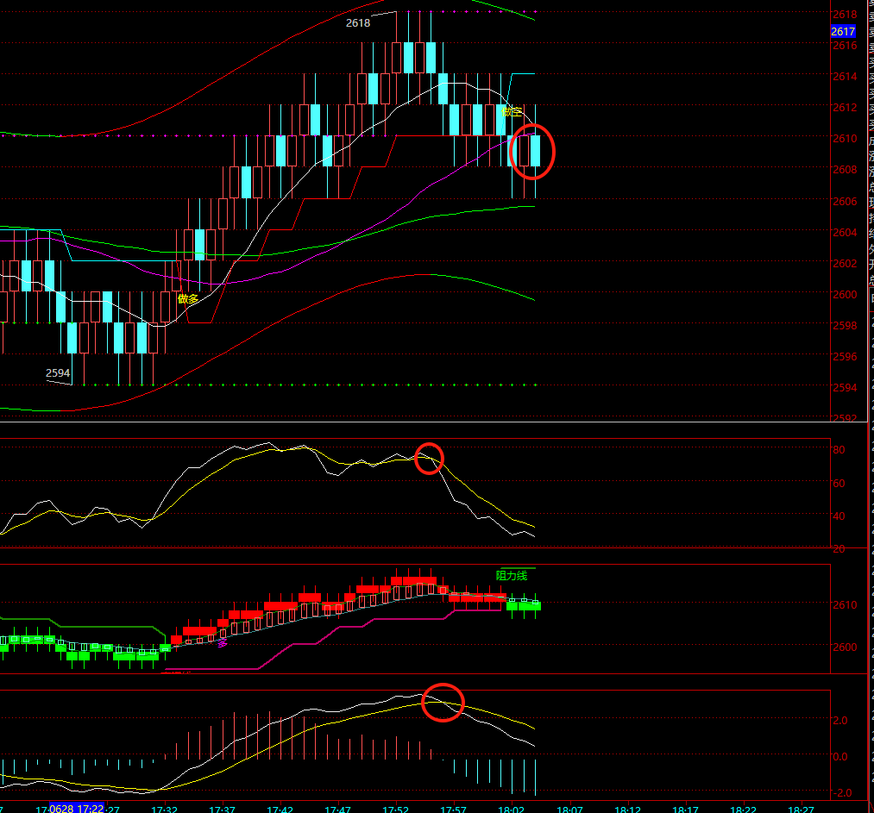The image size is (874, 813).
Task: Click the 17:42 time axis label
Action: (280, 809)
